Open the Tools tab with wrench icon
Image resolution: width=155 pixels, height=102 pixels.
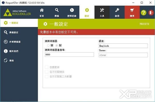(x=102, y=12)
